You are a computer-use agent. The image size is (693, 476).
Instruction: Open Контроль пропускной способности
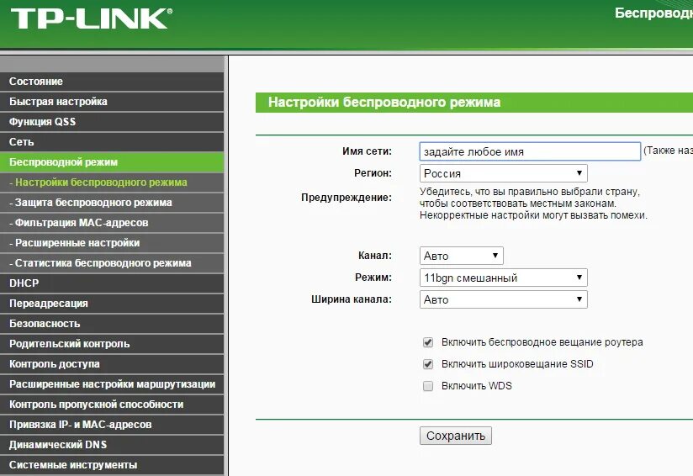(112, 405)
